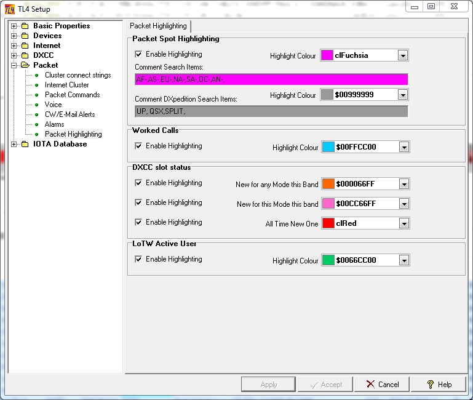Screen dimensions: 473x400
Task: Open the $00FFCC00 colour dropdown arrow
Action: point(404,147)
